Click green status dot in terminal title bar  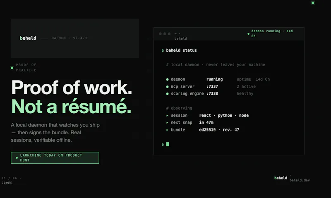pyautogui.click(x=248, y=34)
